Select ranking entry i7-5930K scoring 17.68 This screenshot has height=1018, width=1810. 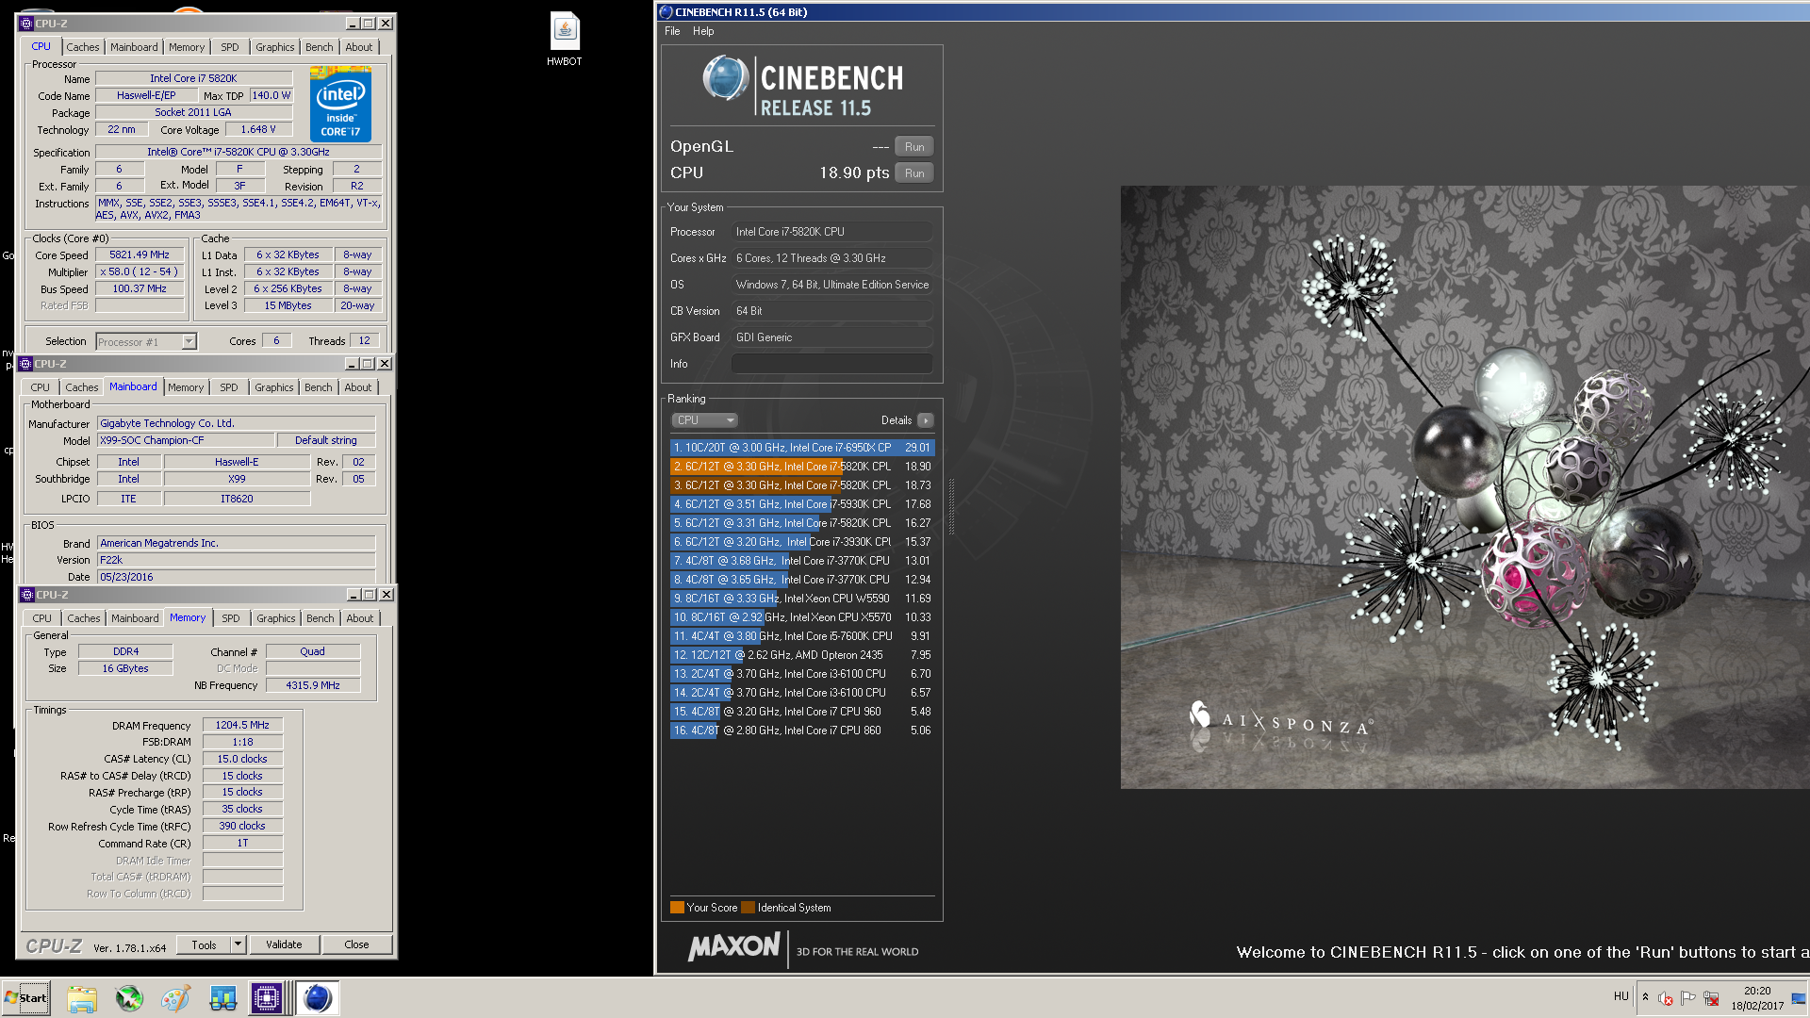[802, 504]
